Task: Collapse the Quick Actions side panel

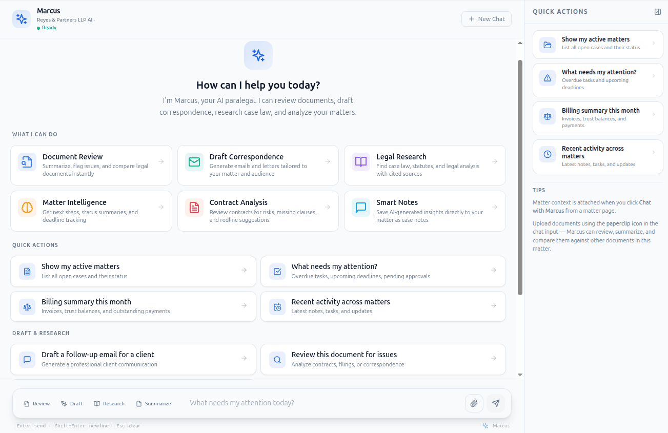Action: pos(658,12)
